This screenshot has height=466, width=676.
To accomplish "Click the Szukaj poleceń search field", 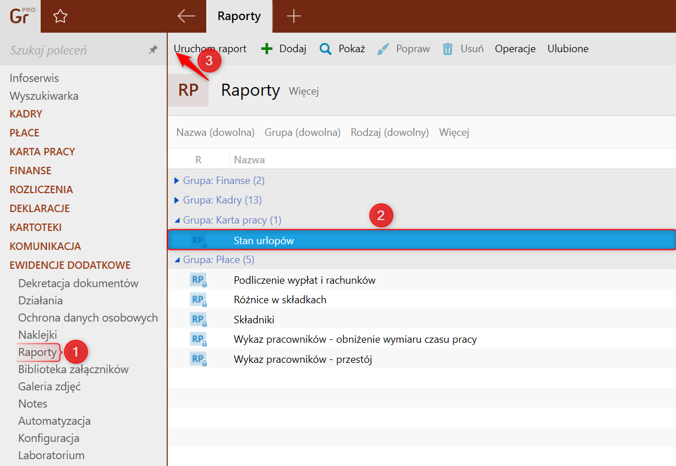I will coord(74,50).
